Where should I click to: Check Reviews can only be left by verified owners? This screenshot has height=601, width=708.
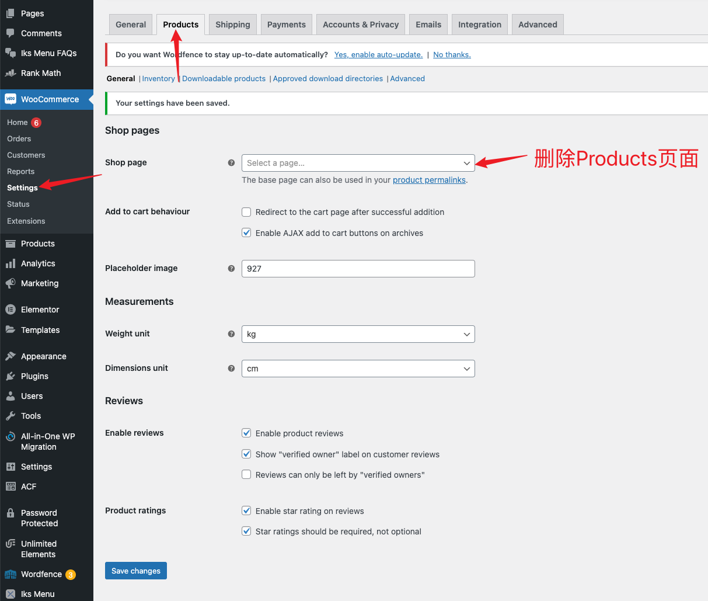click(246, 474)
